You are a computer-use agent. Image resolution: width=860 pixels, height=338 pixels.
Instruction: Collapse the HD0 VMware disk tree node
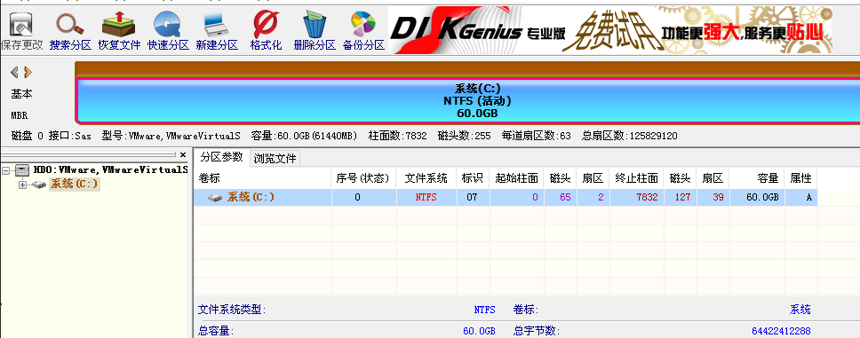tap(6, 170)
